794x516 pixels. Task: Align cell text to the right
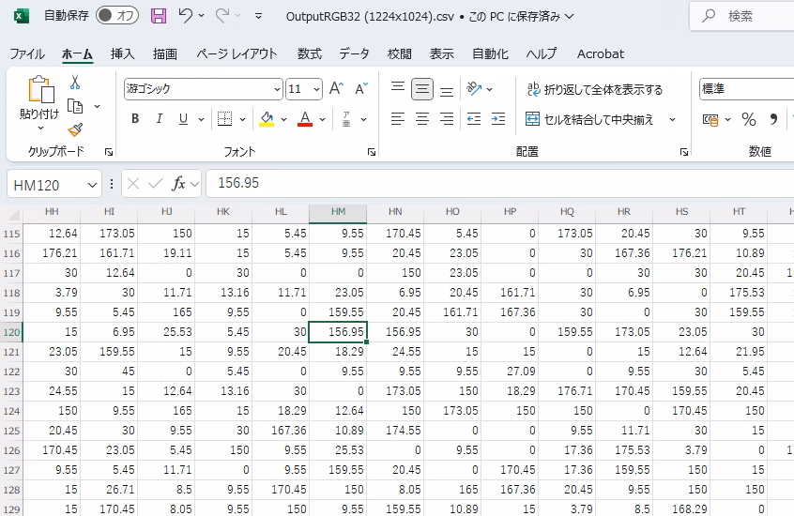pos(447,119)
